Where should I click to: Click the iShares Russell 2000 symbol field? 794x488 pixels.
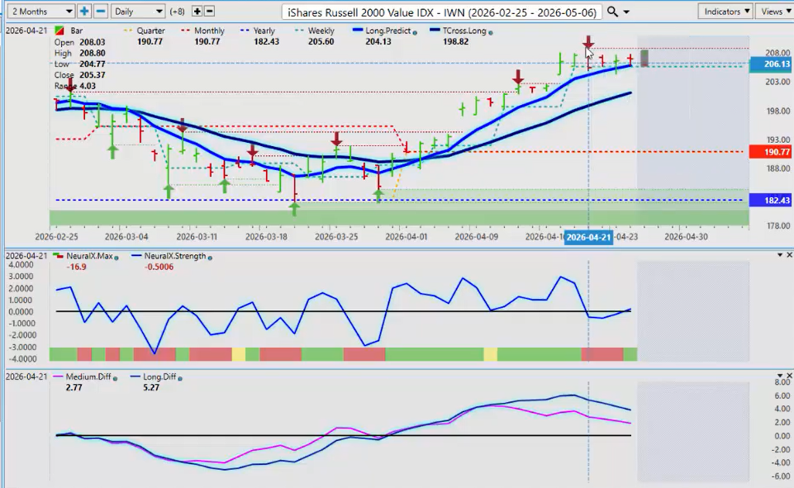tap(441, 12)
